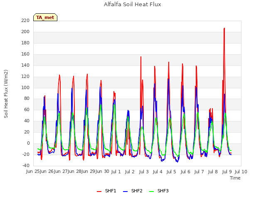Screen dimensions: 266x199
Task: Click the 160 y-axis tick label
Action: click(x=25, y=54)
